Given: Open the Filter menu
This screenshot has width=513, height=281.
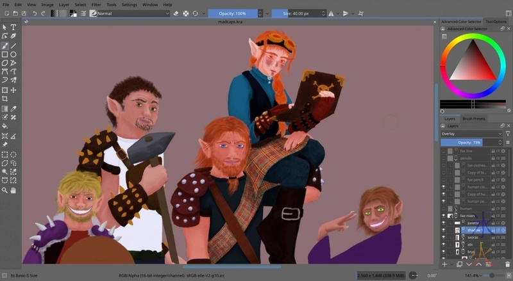Looking at the screenshot, I should point(96,4).
